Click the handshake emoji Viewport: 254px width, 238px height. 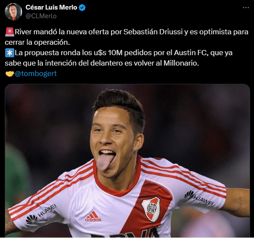coord(10,74)
